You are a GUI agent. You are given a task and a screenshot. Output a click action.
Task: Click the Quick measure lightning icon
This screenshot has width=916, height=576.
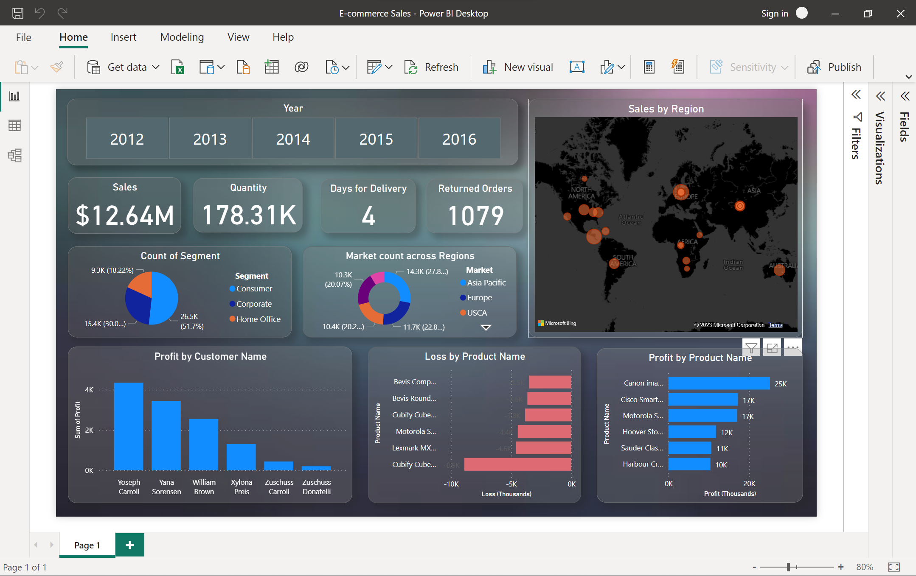point(678,67)
